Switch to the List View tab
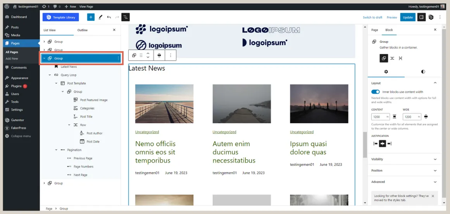 50,30
